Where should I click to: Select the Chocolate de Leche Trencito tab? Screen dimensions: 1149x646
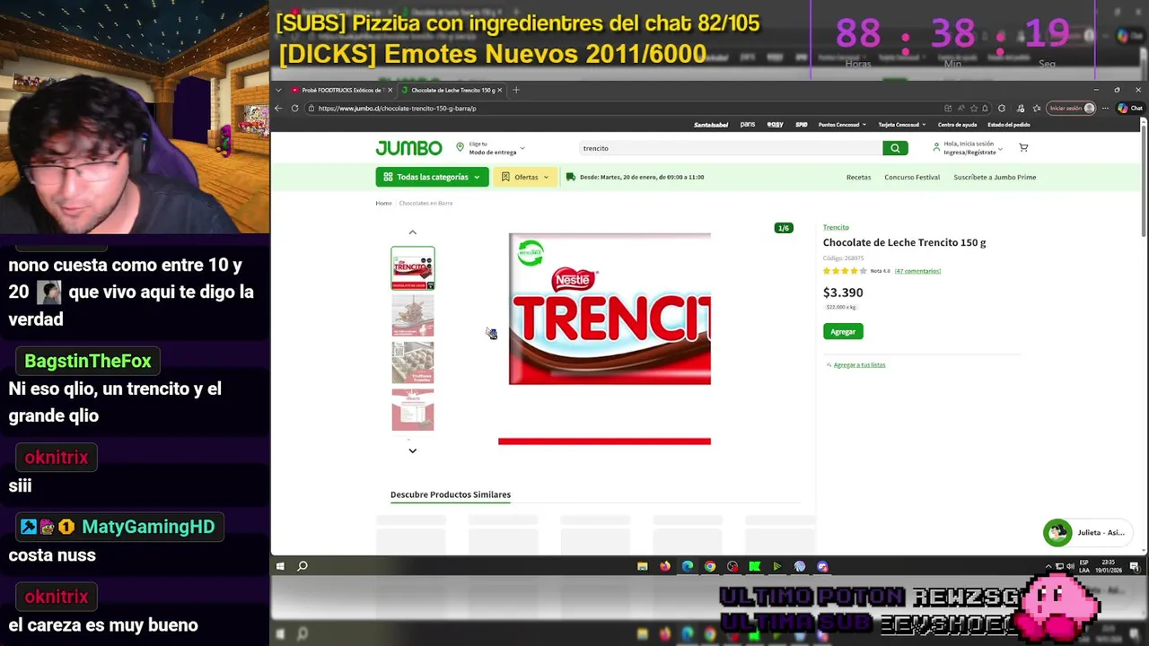(452, 90)
